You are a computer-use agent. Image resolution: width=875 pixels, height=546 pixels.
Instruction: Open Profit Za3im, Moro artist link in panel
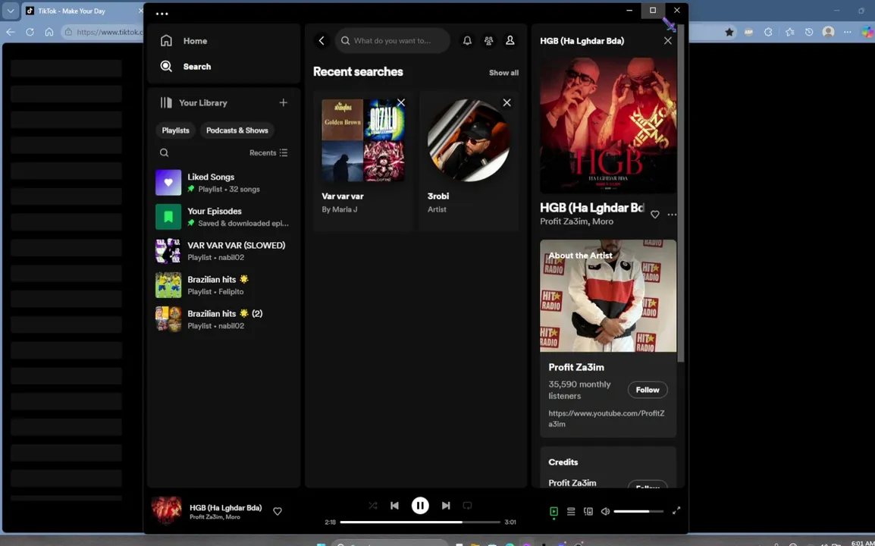[576, 221]
